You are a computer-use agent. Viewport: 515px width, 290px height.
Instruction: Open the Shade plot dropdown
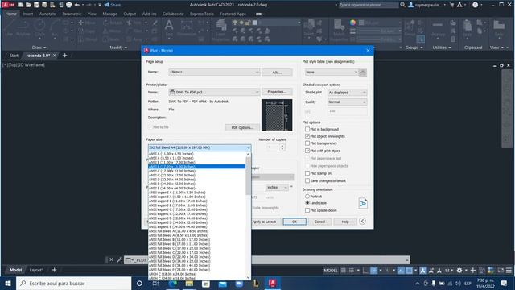coord(347,93)
